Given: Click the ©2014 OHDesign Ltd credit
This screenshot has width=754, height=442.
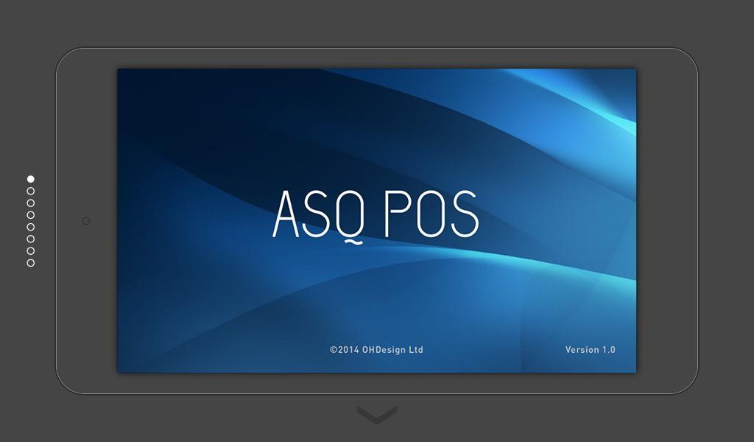Looking at the screenshot, I should coord(378,350).
